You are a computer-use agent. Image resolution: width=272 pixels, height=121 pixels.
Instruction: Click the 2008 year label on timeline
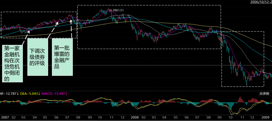[x=135, y=117]
